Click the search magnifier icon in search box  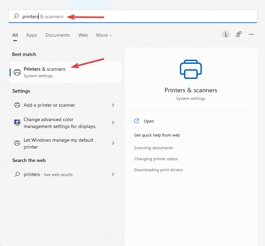16,16
